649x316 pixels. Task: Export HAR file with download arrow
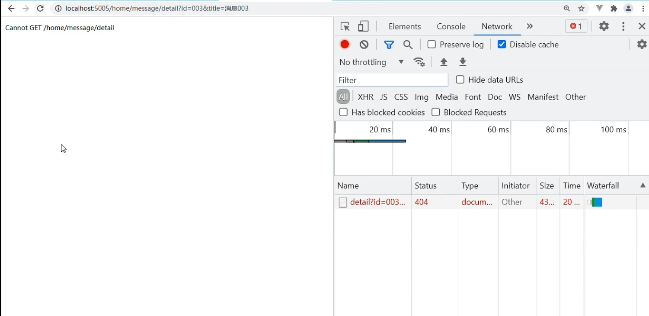click(463, 62)
